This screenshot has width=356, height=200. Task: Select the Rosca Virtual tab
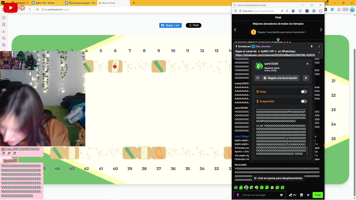[114, 3]
